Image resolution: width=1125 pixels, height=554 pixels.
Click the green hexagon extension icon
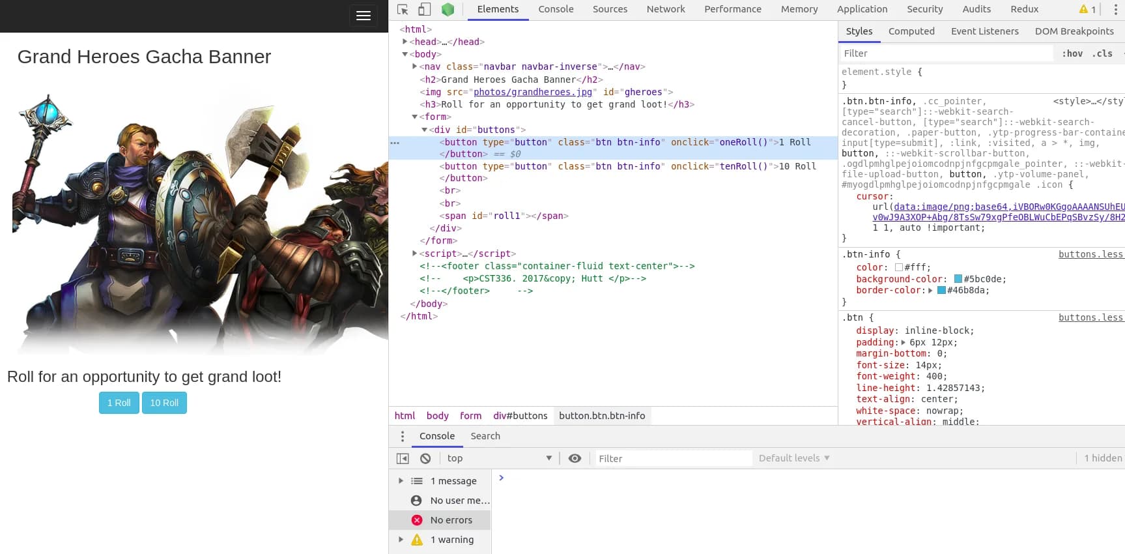click(448, 9)
